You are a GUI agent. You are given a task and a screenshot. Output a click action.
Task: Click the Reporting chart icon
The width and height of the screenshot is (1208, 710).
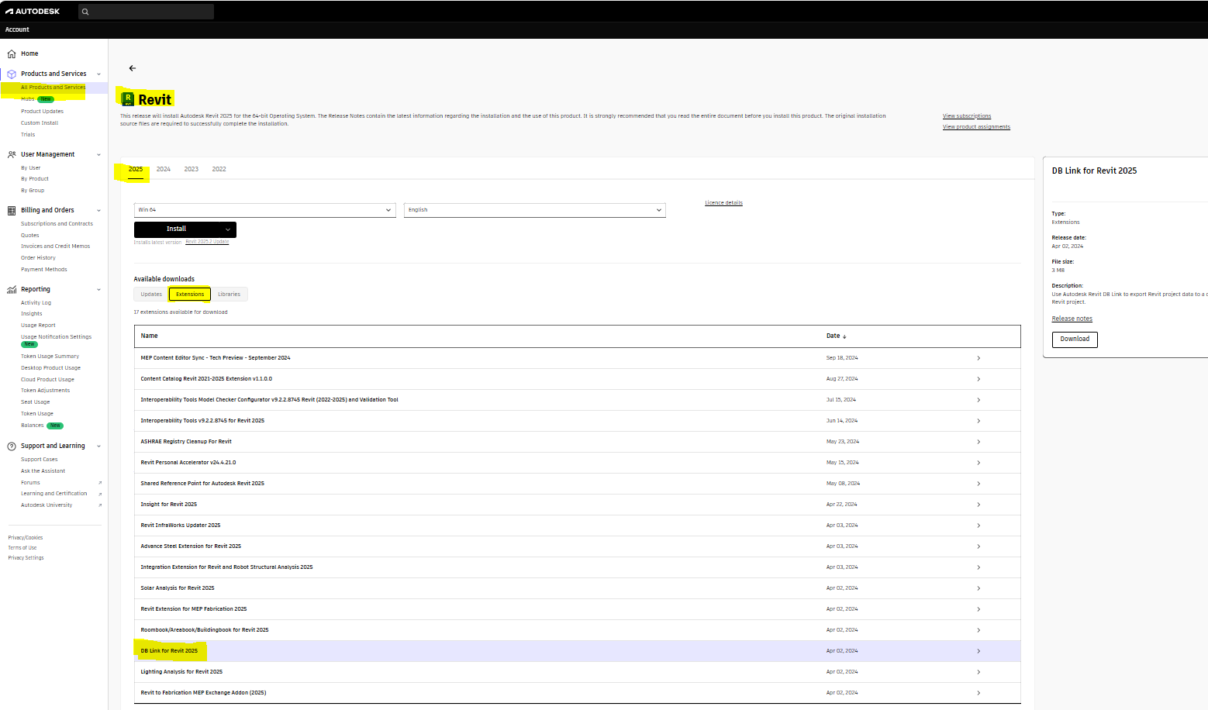12,290
